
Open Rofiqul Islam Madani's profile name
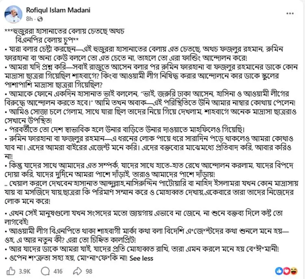pyautogui.click(x=58, y=10)
